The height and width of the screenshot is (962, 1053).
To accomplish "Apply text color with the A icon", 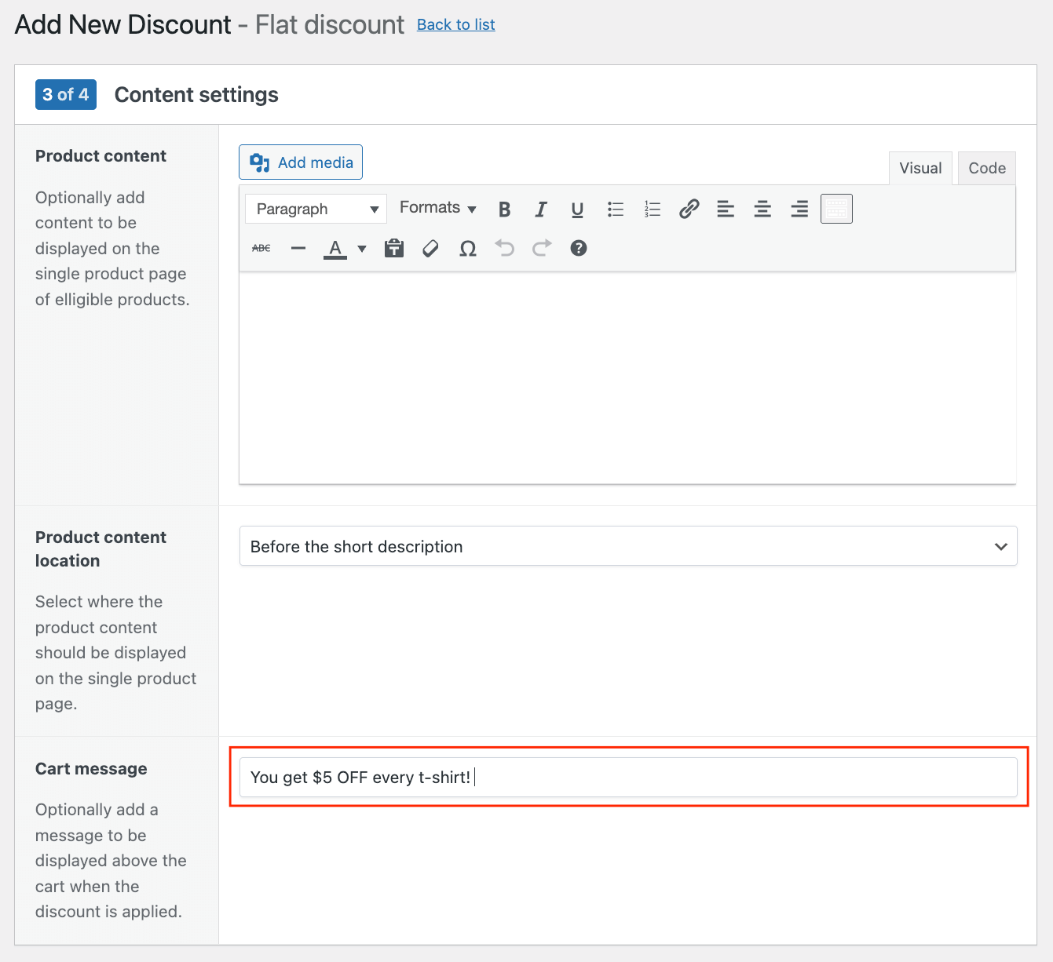I will click(335, 249).
